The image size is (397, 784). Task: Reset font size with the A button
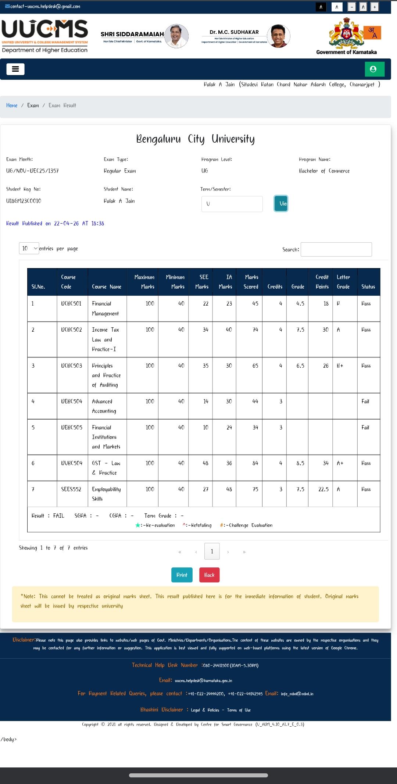point(363,7)
